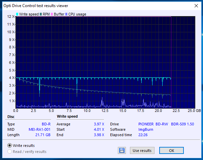Image resolution: width=203 pixels, height=160 pixels.
Task: Click the Buffer legend label
Action: [x=59, y=14]
